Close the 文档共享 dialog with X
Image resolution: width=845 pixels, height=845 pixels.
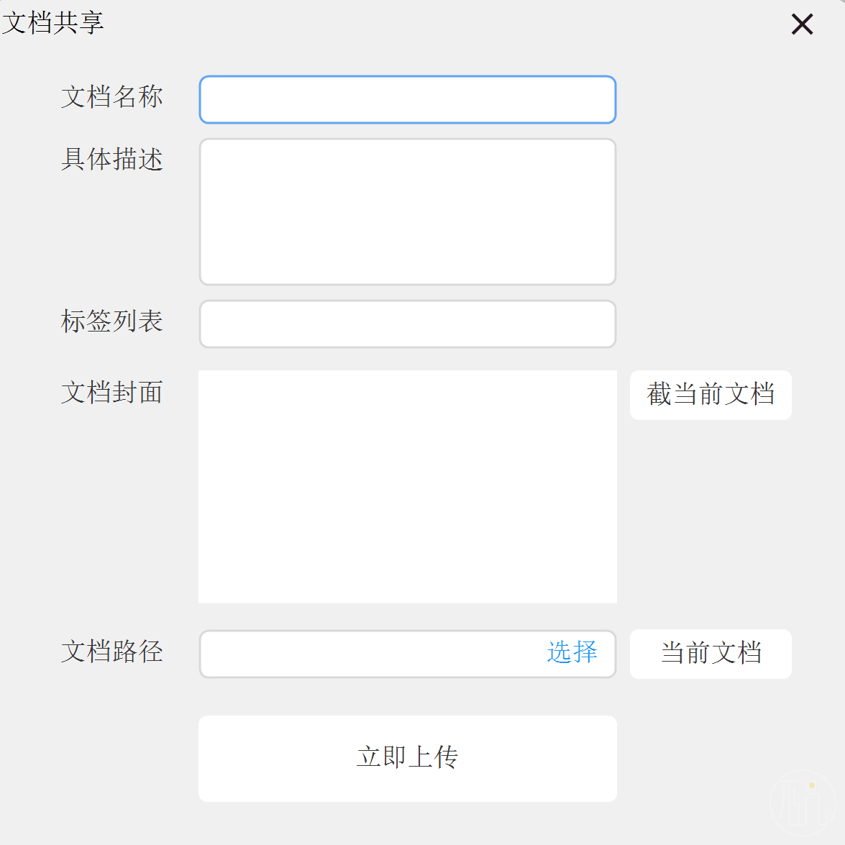tap(802, 24)
